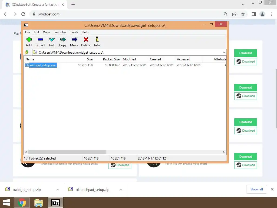The image size is (277, 208).
Task: Click Chrome zoom magnifier icon
Action: (225, 14)
